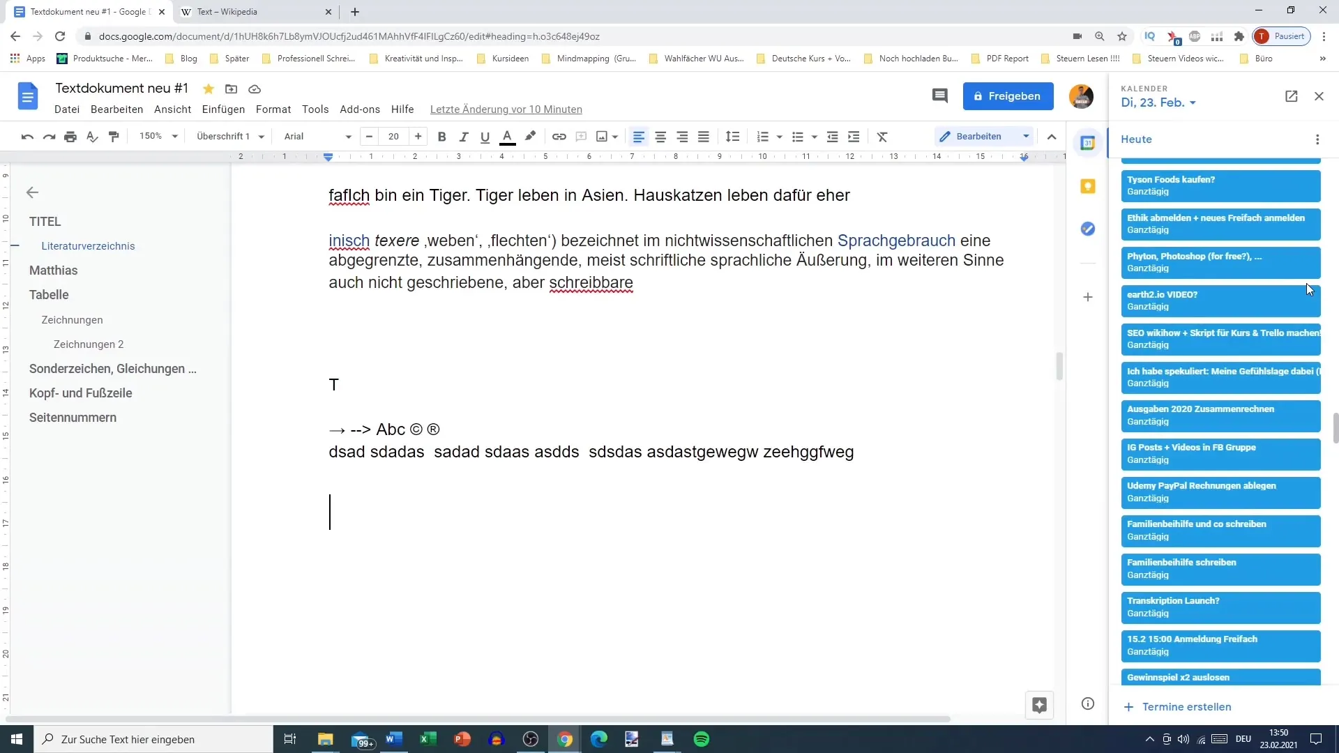Screen dimensions: 1339x753
Task: Hide the menus with the up chevron
Action: (1052, 137)
